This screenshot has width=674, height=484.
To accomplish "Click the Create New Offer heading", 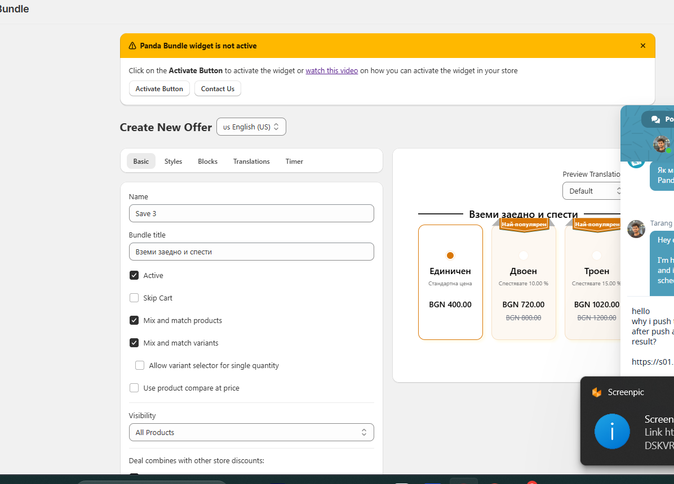I will [166, 127].
